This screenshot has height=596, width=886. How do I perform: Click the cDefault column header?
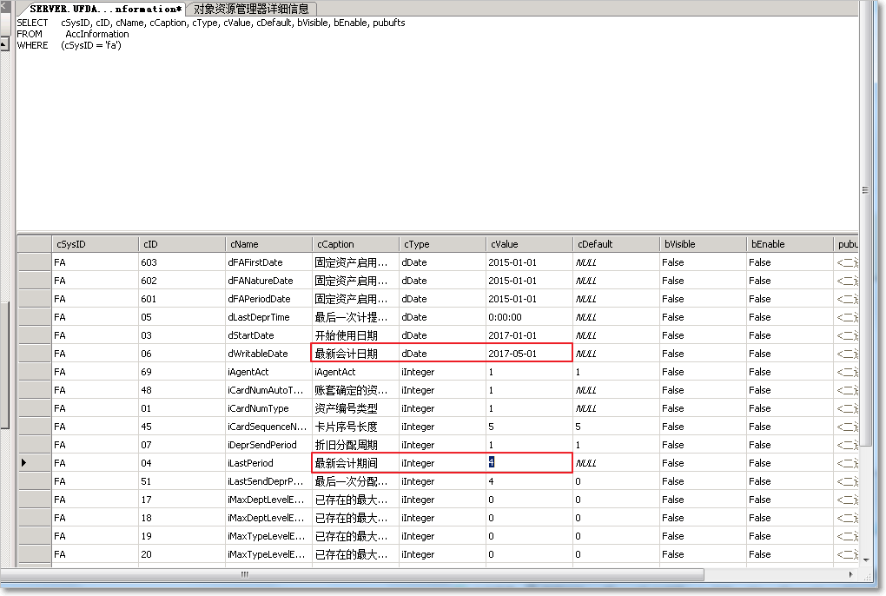pos(615,244)
